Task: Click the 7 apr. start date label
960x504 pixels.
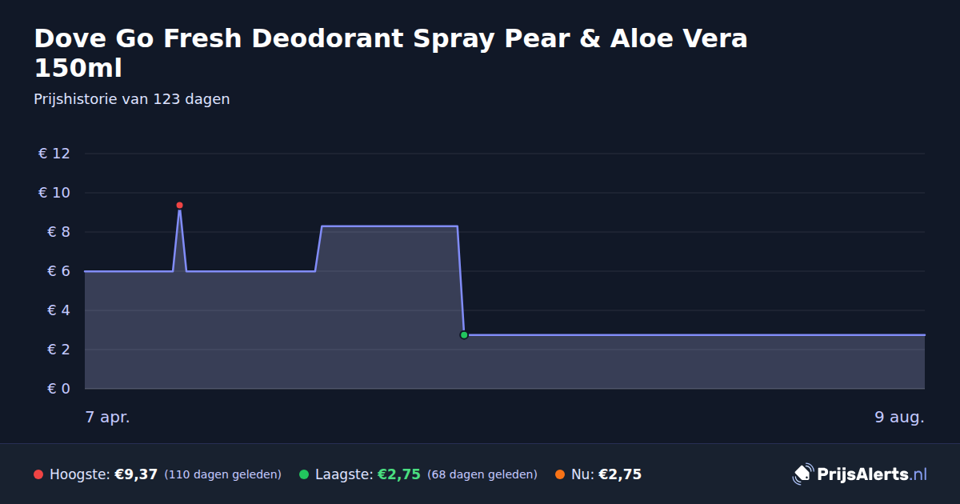Action: [x=107, y=418]
